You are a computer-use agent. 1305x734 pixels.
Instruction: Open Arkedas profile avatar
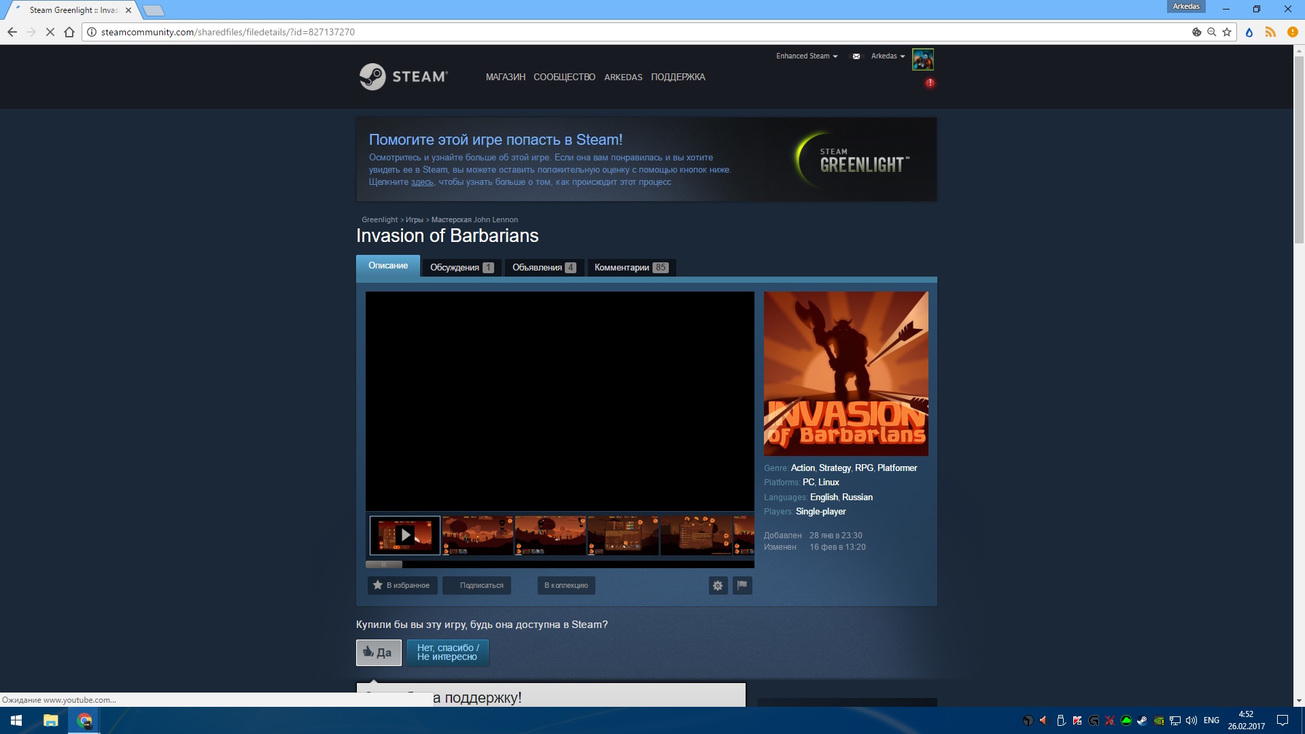923,60
